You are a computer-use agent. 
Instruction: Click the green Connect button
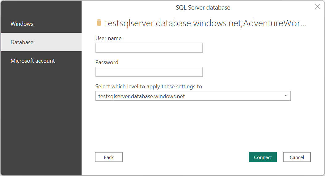[263, 157]
